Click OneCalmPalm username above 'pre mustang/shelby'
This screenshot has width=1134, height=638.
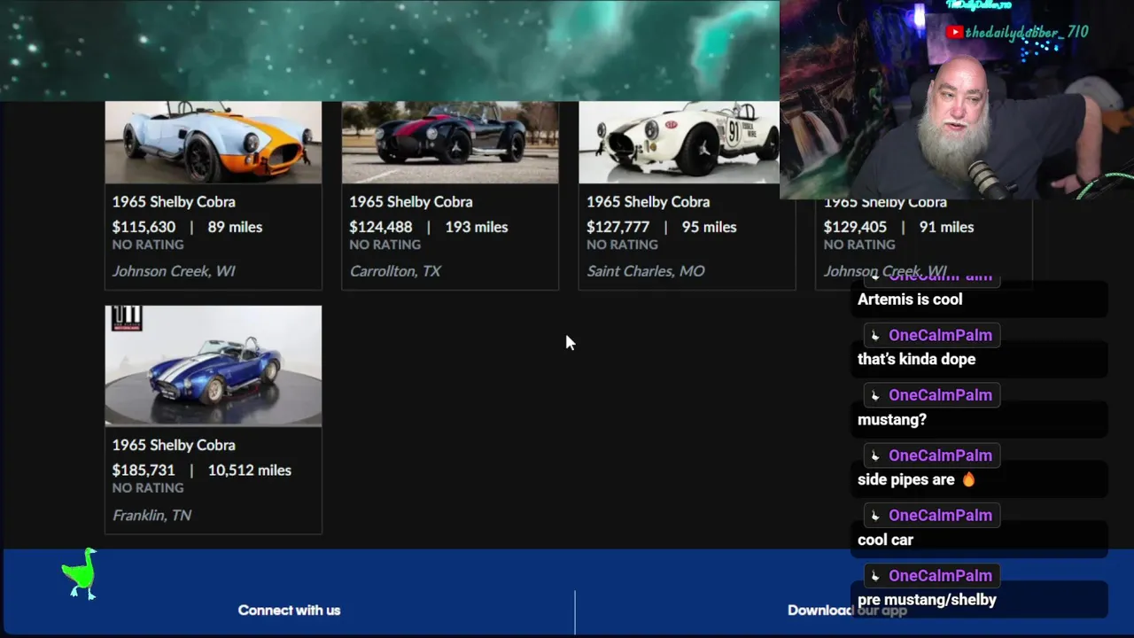(940, 576)
